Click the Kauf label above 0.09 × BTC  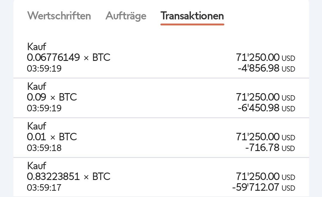pyautogui.click(x=36, y=87)
